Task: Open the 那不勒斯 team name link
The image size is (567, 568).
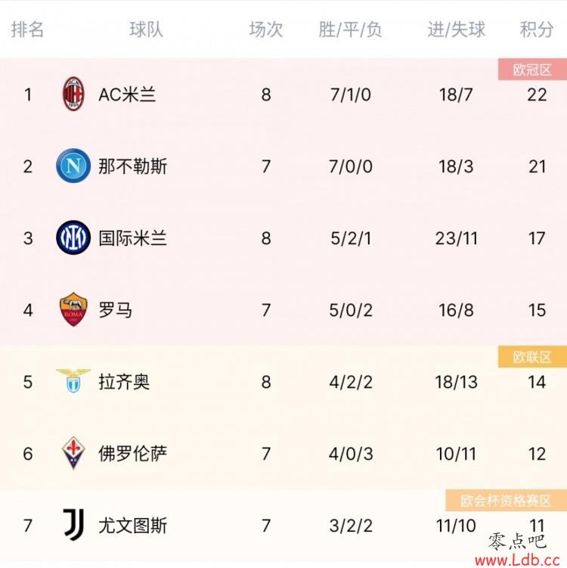Action: coord(133,166)
